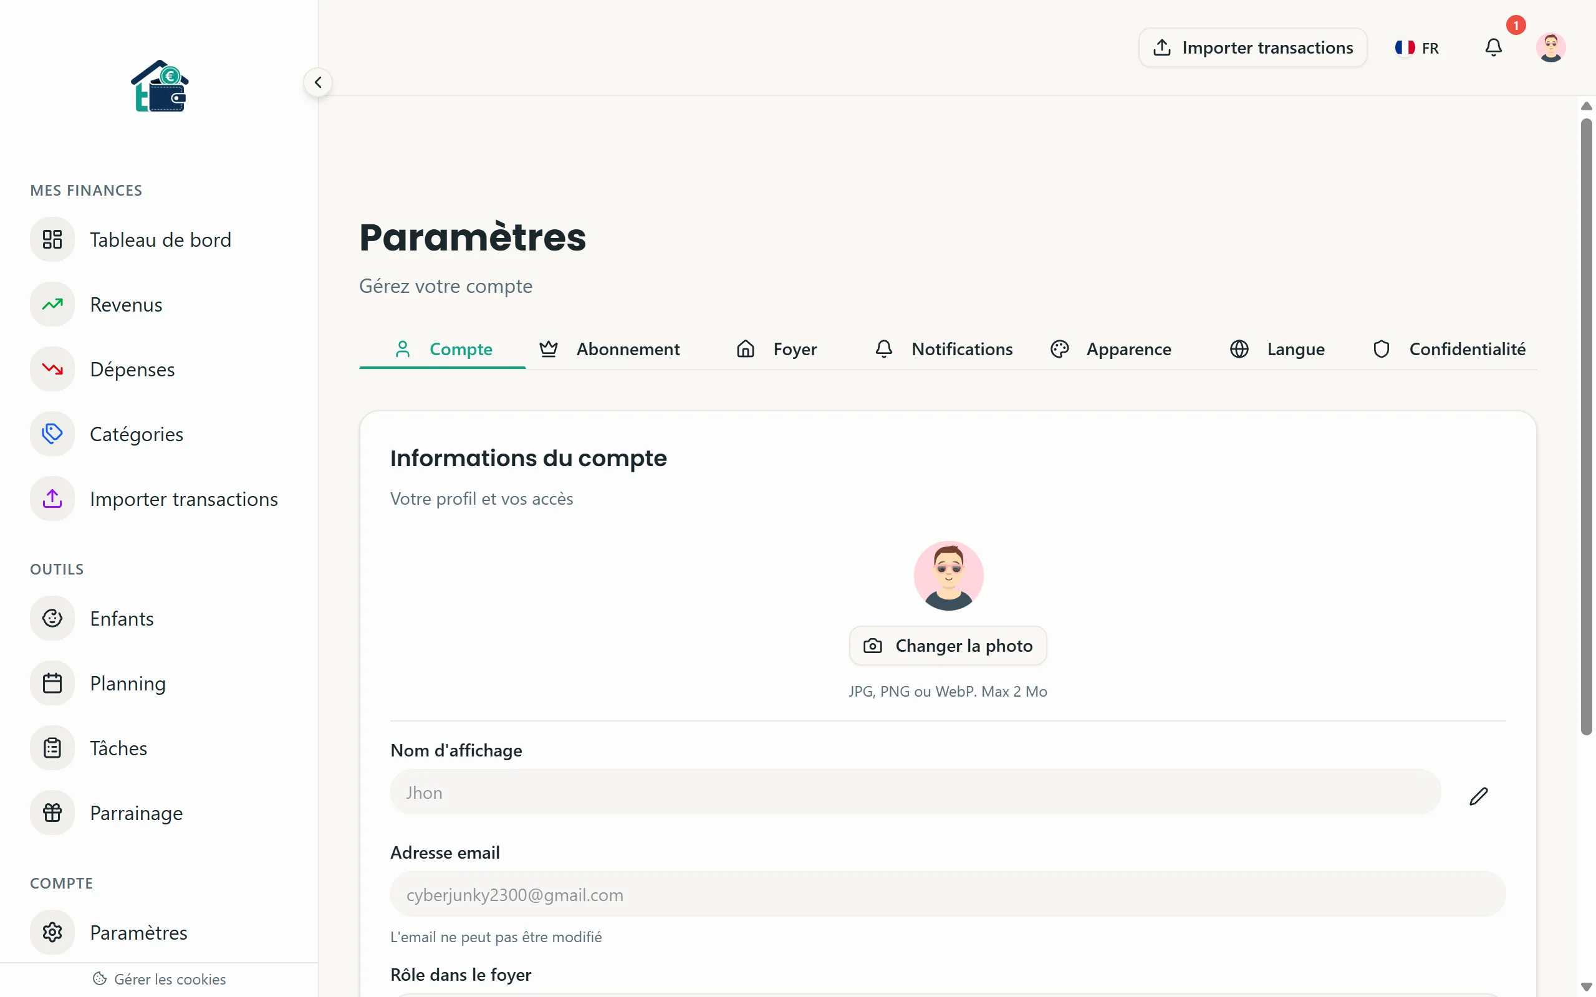Switch to the Abonnement tab
Viewport: 1596px width, 997px height.
coord(609,349)
